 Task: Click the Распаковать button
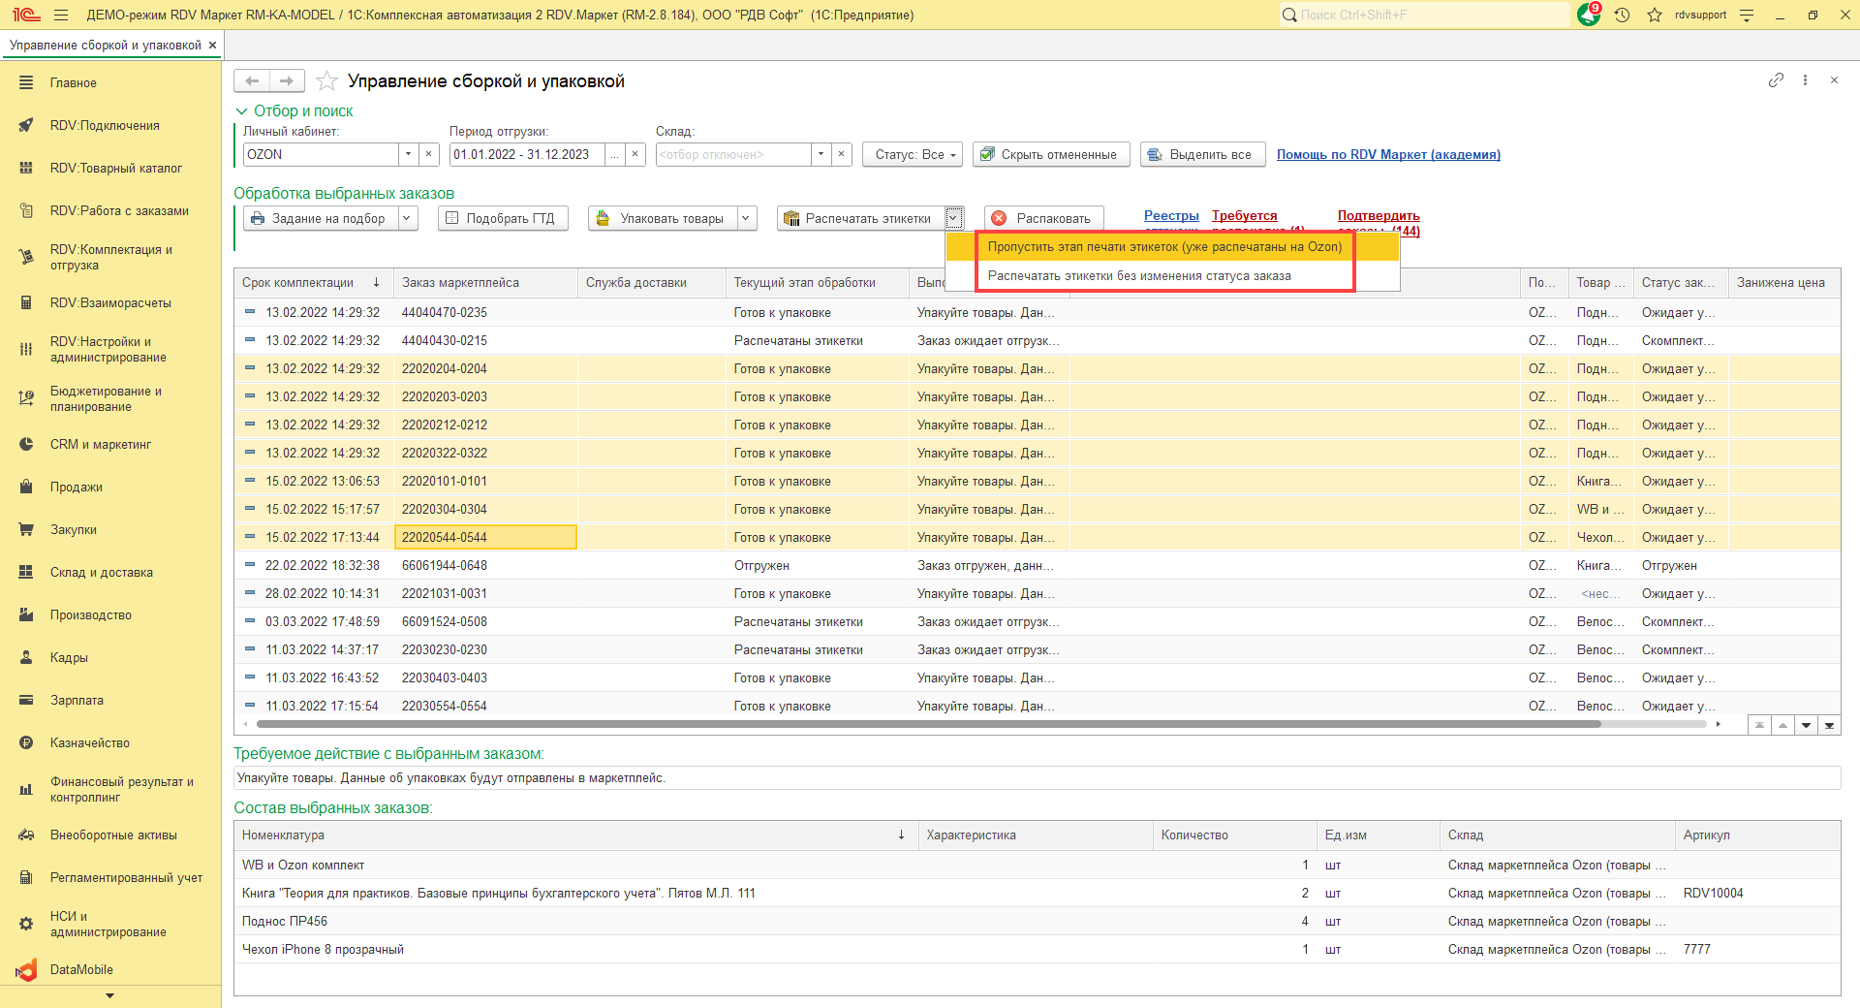click(x=1042, y=219)
